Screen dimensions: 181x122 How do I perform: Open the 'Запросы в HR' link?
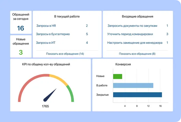[46, 26]
